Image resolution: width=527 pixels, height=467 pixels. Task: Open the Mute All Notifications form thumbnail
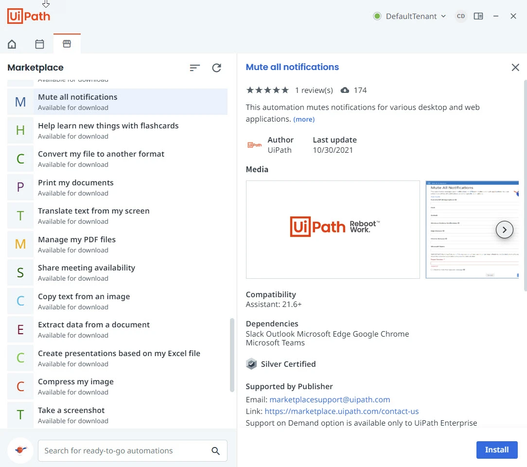(472, 230)
